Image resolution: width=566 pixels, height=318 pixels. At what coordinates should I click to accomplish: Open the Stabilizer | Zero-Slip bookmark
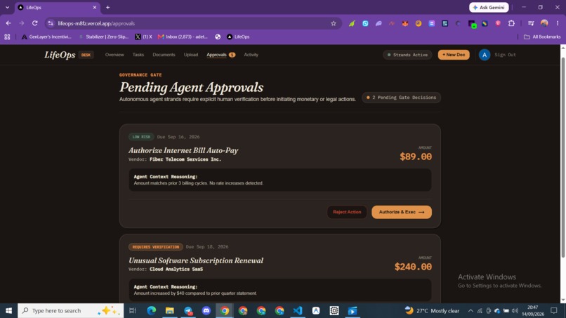pyautogui.click(x=104, y=37)
